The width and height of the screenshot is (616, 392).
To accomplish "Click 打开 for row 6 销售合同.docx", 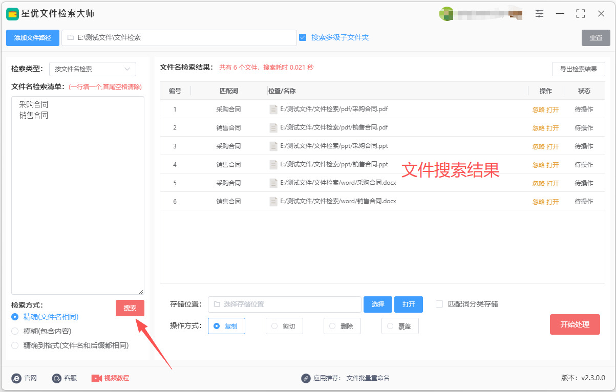I will [553, 202].
